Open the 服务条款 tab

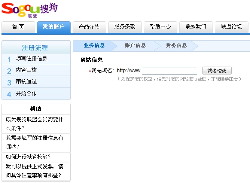125,27
